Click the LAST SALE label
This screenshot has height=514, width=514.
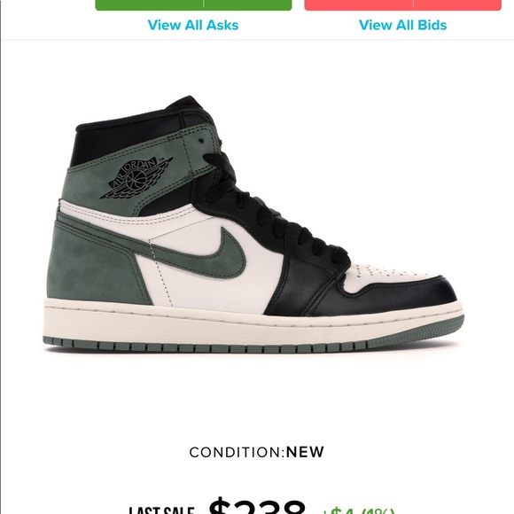coord(161,510)
